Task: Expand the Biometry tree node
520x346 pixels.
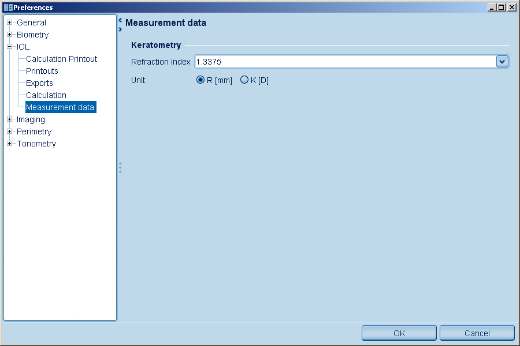Action: click(x=10, y=35)
